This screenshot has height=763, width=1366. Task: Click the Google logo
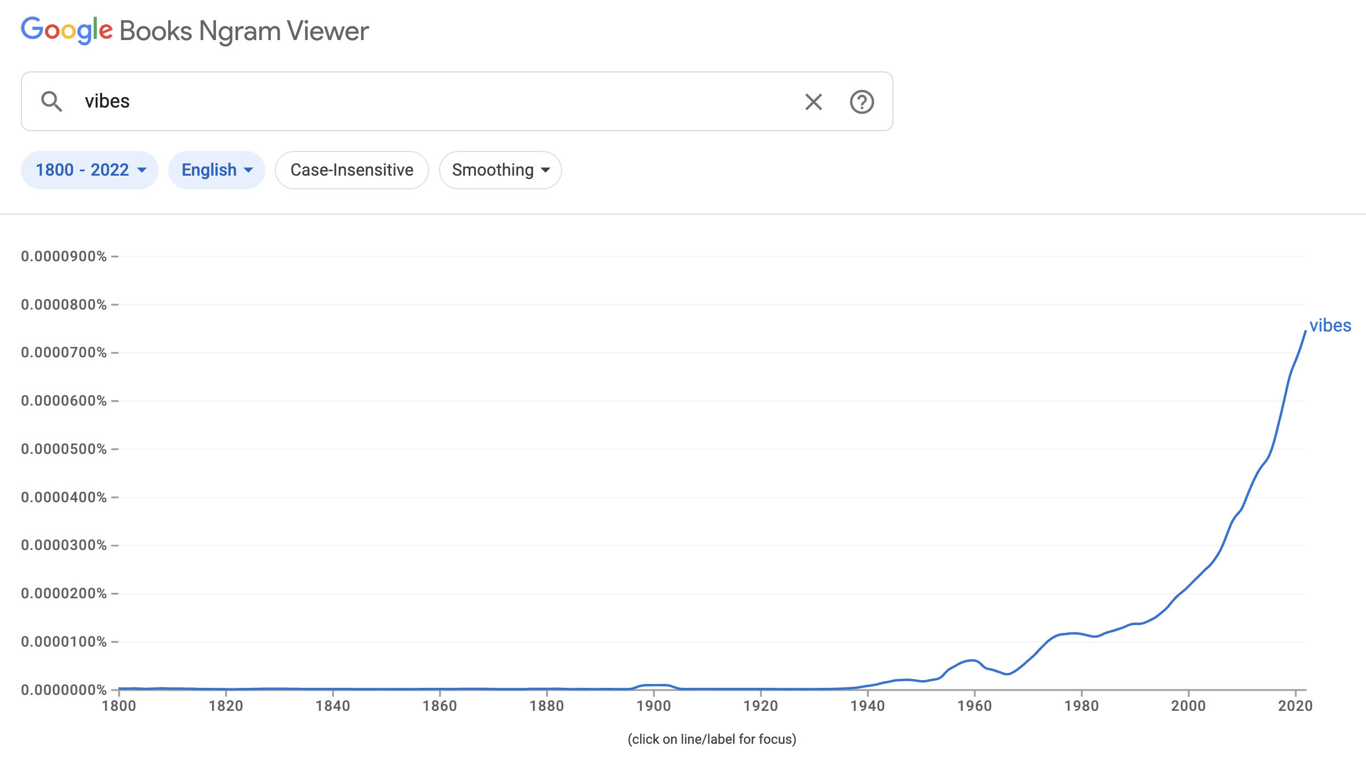[66, 30]
